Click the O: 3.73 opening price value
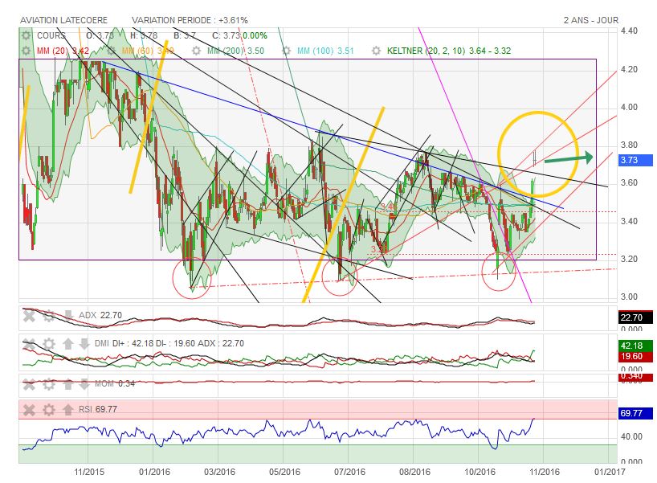The width and height of the screenshot is (657, 483). [x=100, y=35]
